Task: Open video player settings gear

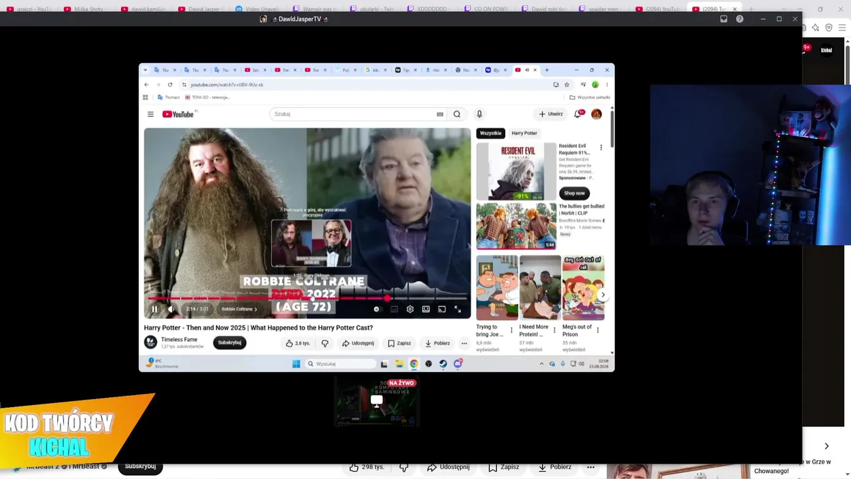Action: click(x=410, y=309)
